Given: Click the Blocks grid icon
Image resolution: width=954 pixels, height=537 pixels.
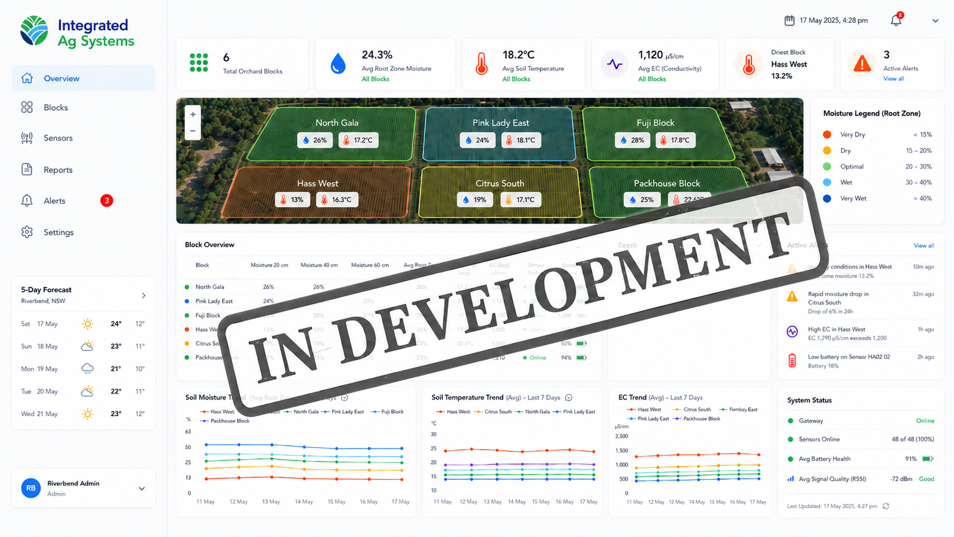Looking at the screenshot, I should [27, 107].
